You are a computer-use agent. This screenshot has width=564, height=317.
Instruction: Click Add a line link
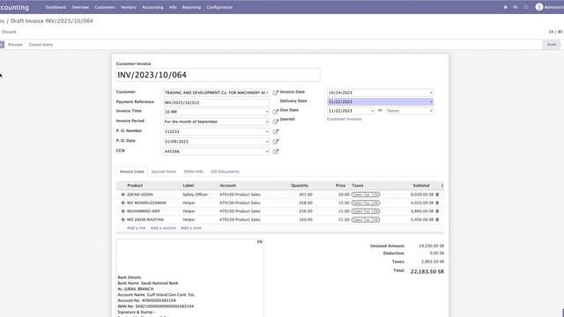coord(137,228)
